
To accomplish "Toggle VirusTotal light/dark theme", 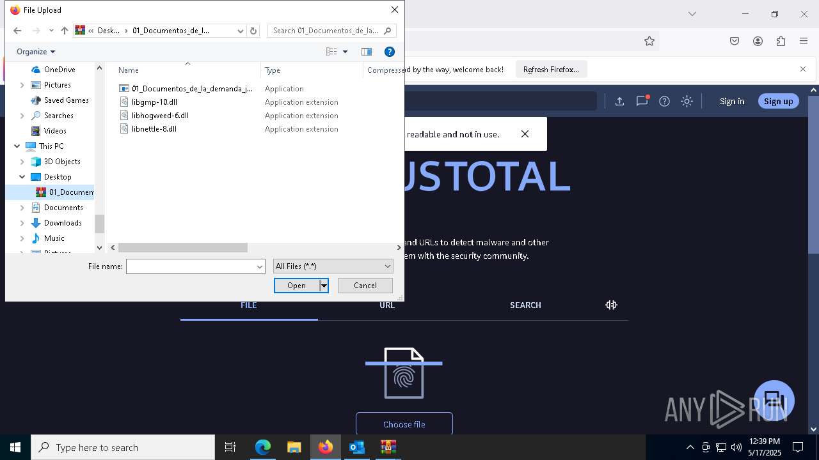I will pyautogui.click(x=687, y=101).
